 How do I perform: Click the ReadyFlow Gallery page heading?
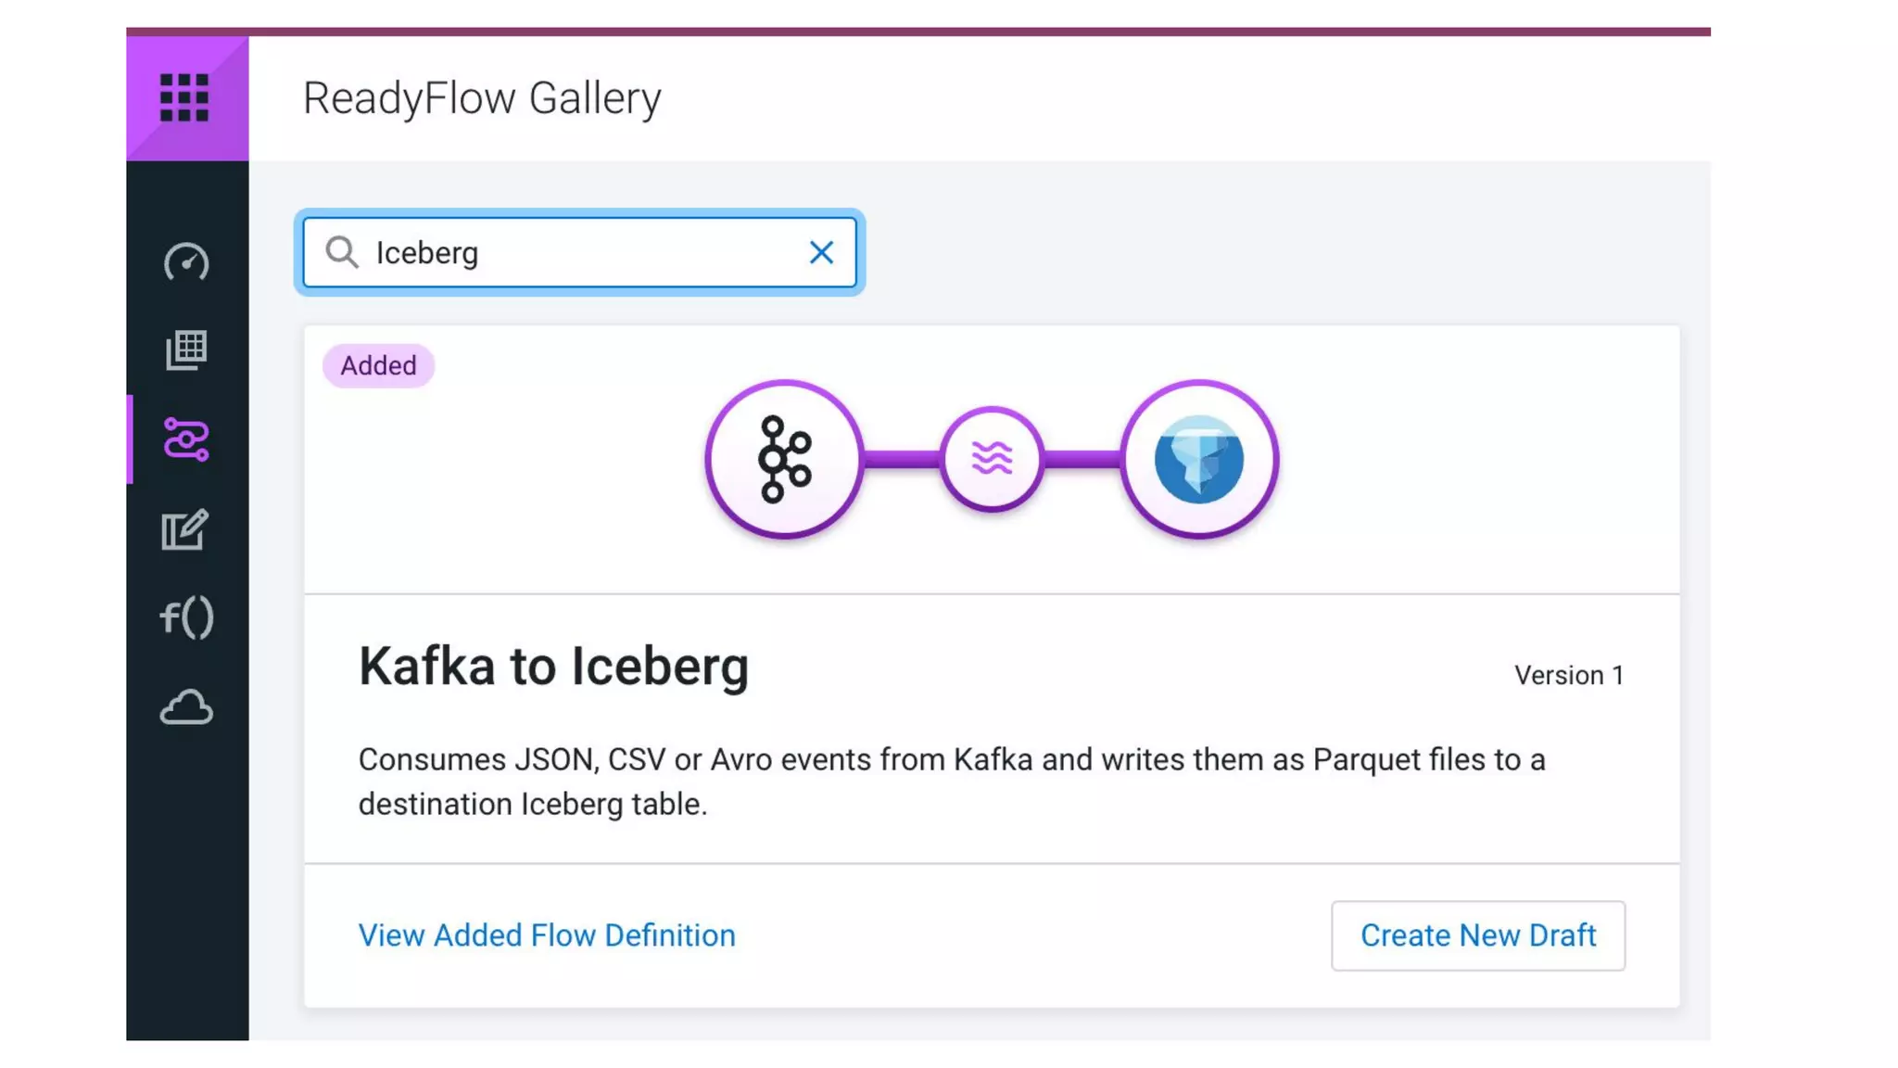pos(482,98)
